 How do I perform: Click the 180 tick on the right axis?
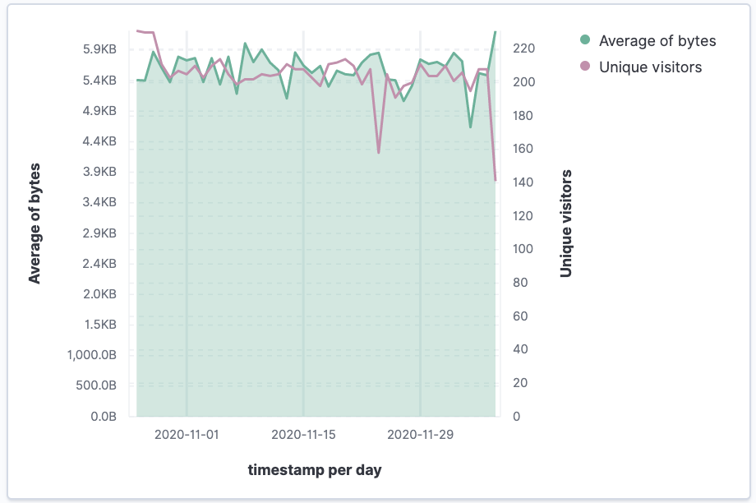pos(523,116)
